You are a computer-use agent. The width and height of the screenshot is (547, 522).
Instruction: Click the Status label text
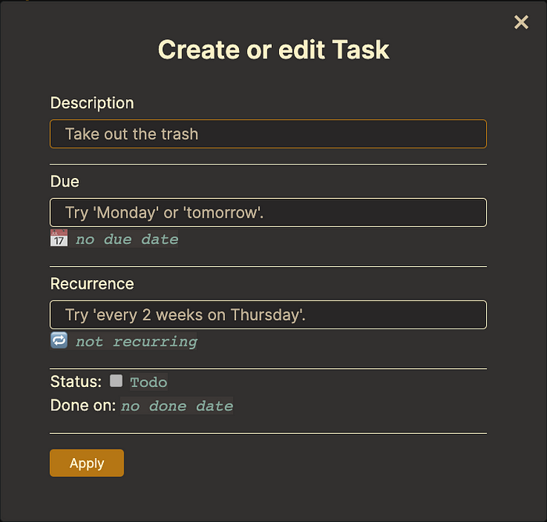[x=76, y=382]
